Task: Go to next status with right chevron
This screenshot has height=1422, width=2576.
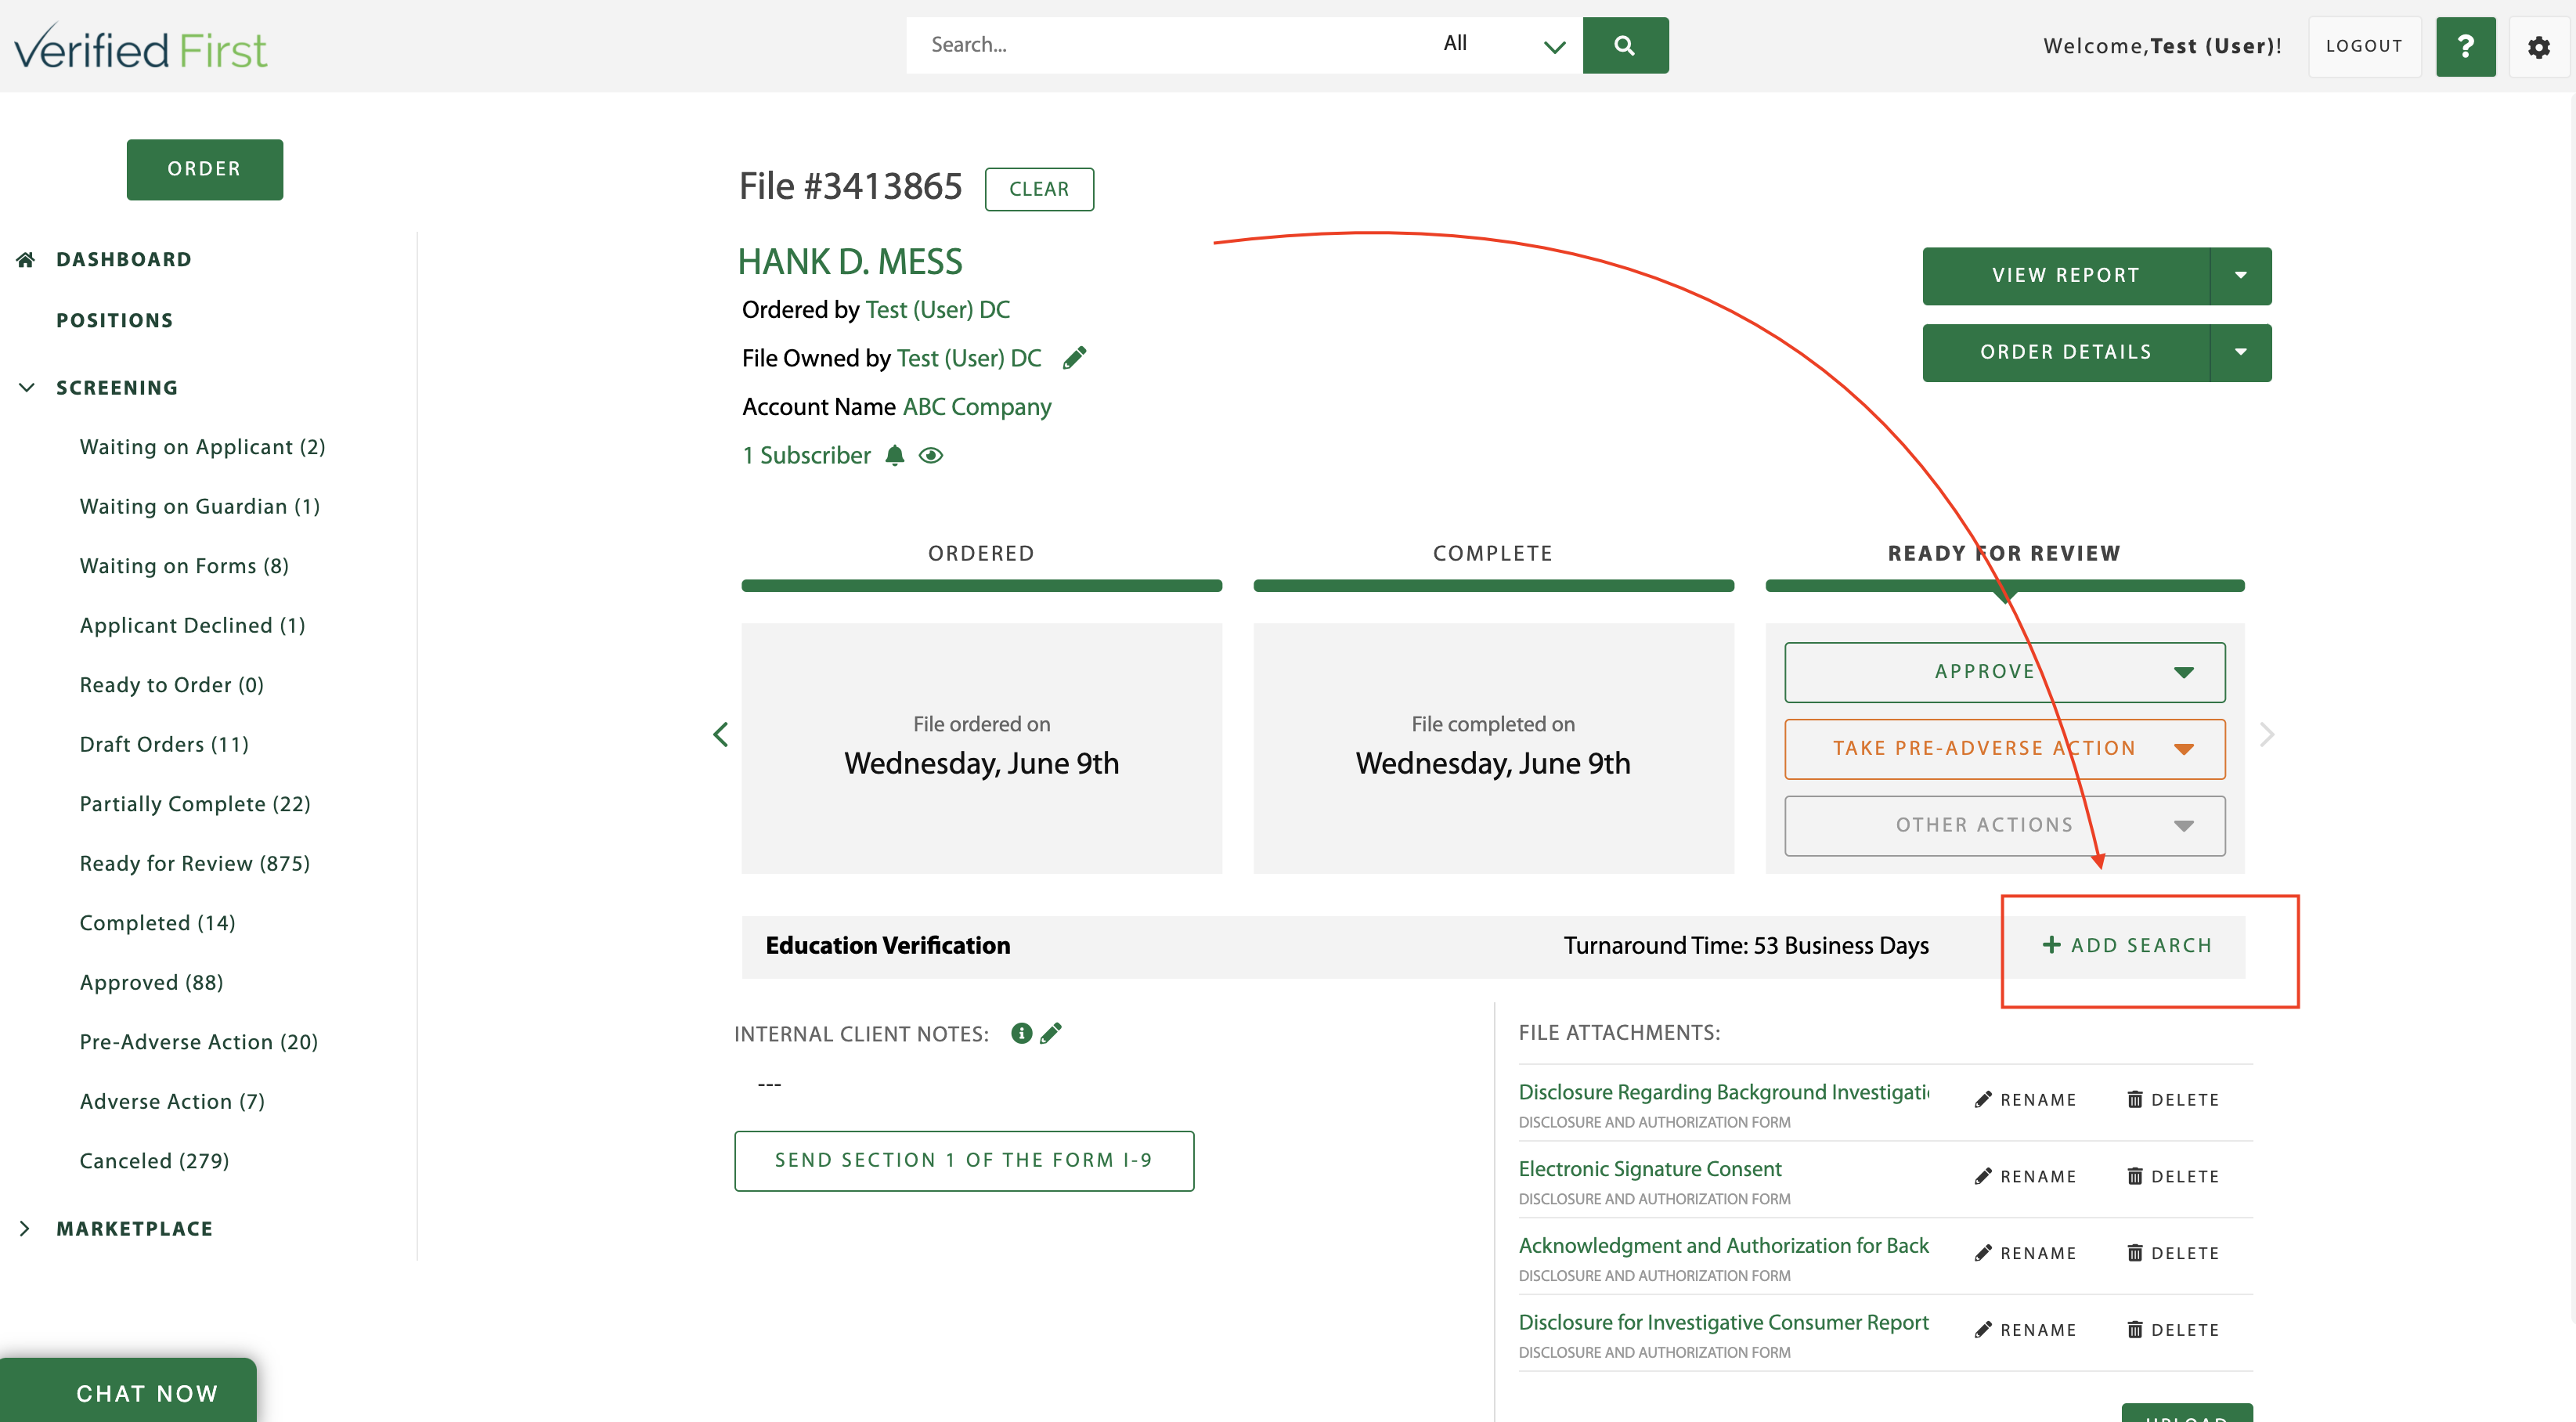Action: point(2267,734)
